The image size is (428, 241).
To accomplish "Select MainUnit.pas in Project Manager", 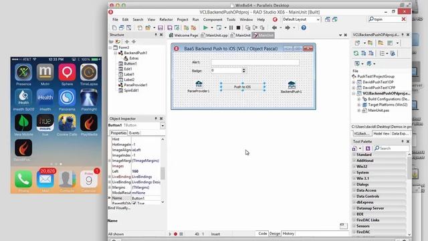I will click(x=379, y=110).
